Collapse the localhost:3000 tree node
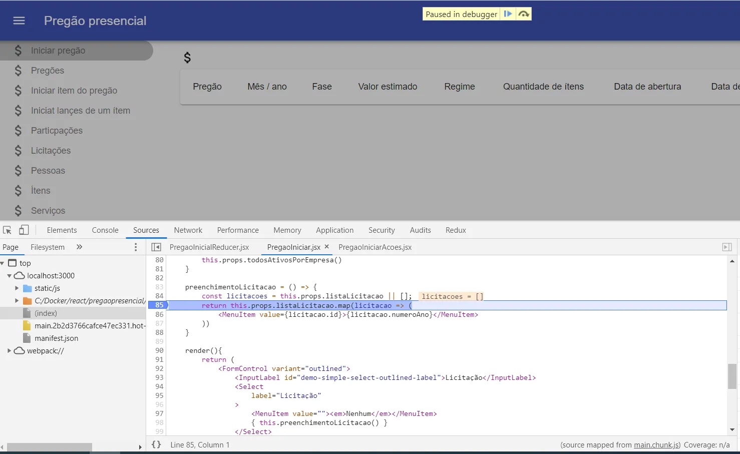Screen dimensions: 740x454 tap(9, 276)
